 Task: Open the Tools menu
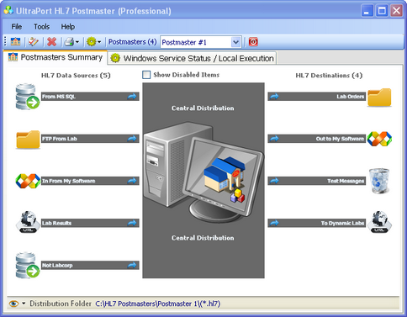coord(41,27)
